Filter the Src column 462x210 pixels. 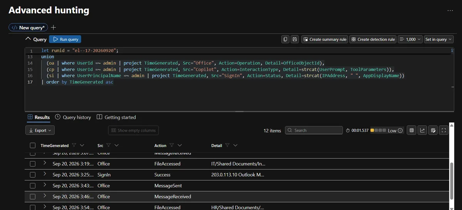109,146
